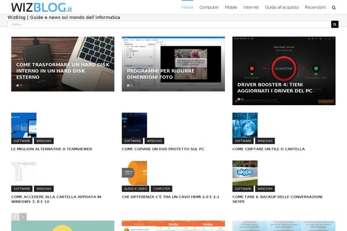Go to Home menu item
Image resolution: width=347 pixels, height=231 pixels.
pos(187,8)
